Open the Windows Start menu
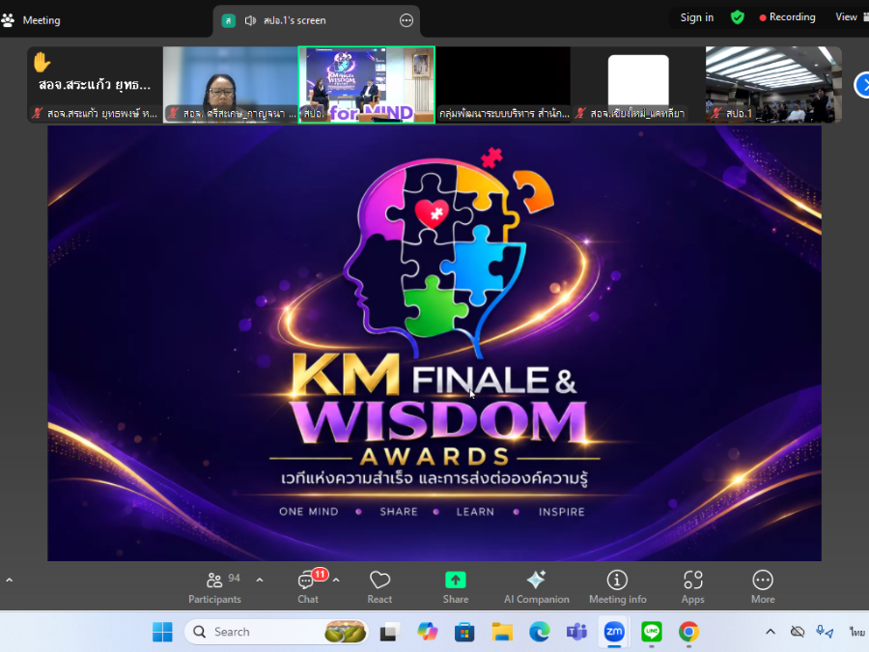The height and width of the screenshot is (652, 869). click(162, 632)
